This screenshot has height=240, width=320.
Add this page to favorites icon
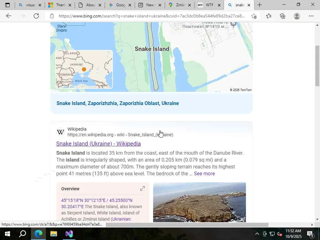click(x=254, y=16)
